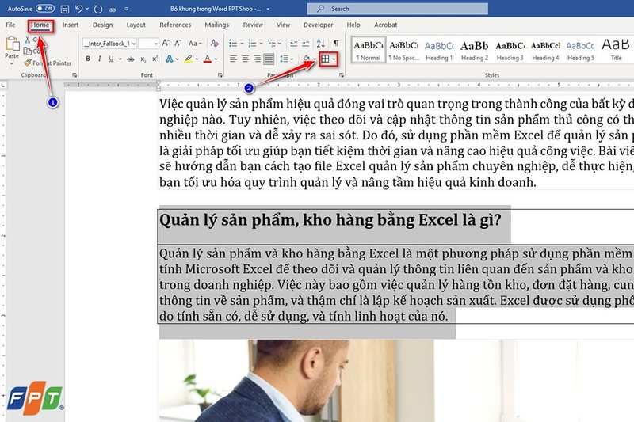Apply red font color

pos(208,59)
